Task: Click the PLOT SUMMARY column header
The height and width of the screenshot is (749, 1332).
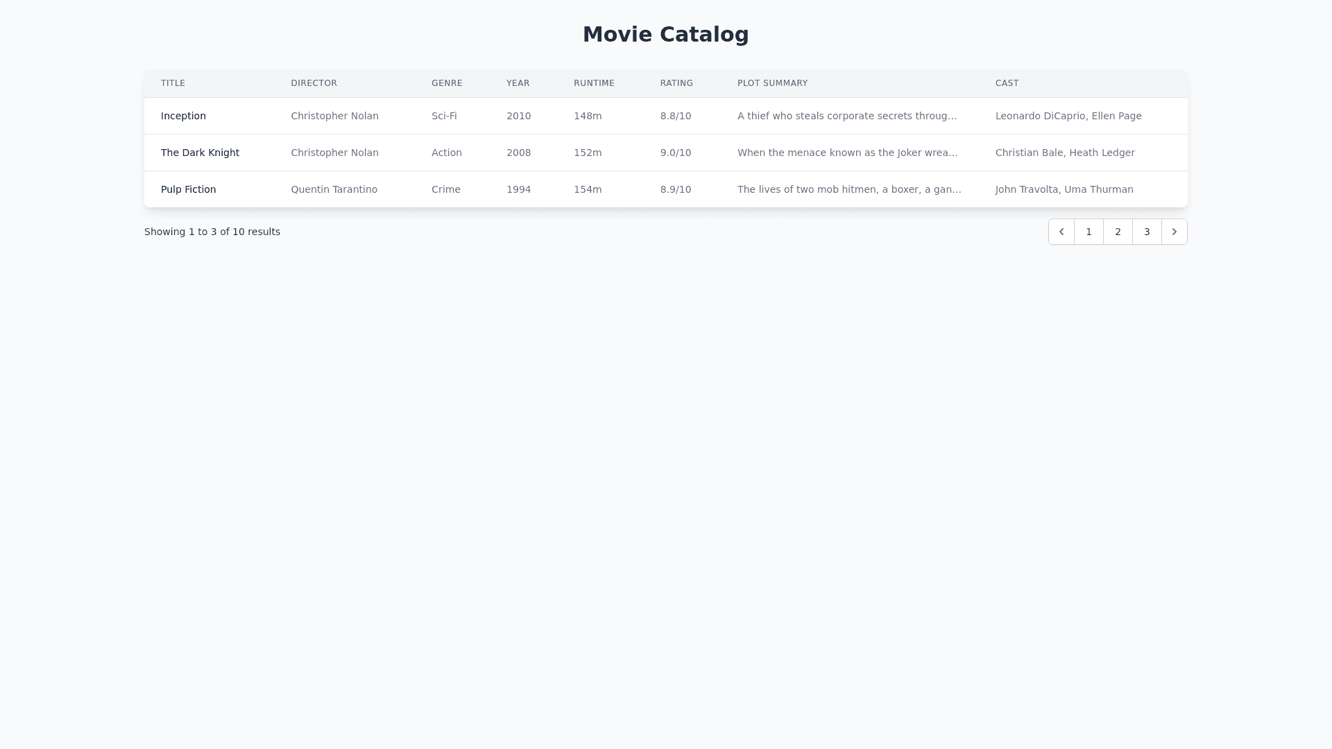Action: pyautogui.click(x=772, y=83)
